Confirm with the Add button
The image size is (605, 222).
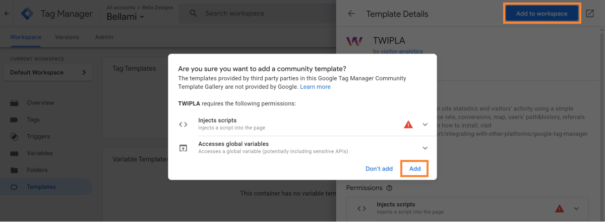(414, 169)
